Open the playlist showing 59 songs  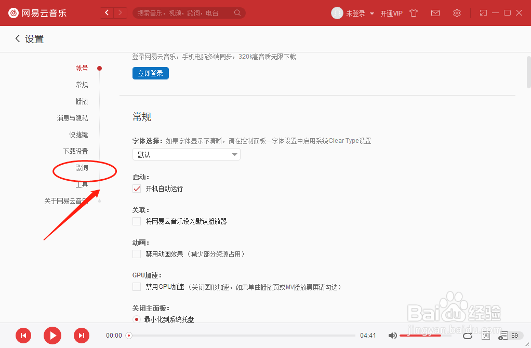pyautogui.click(x=507, y=336)
